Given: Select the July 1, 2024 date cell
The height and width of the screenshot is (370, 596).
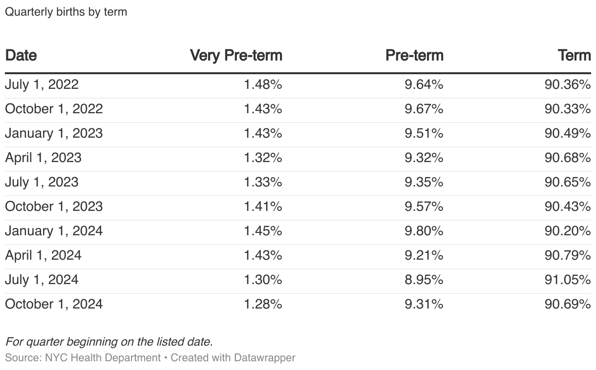Looking at the screenshot, I should (42, 280).
